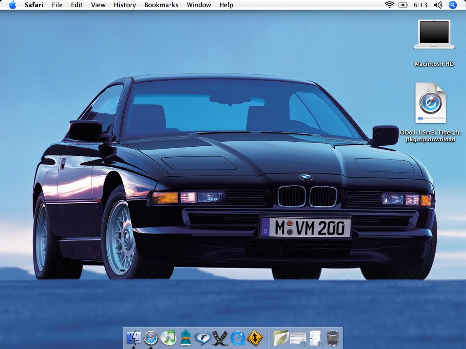Launch QuickTime Player from the dock
This screenshot has width=466, height=349.
[x=238, y=338]
